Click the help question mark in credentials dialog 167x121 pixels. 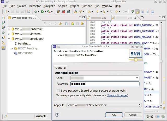pyautogui.click(x=57, y=115)
